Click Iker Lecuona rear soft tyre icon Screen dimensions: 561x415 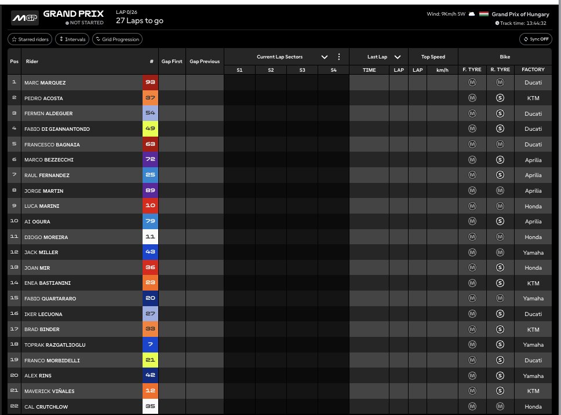(500, 314)
